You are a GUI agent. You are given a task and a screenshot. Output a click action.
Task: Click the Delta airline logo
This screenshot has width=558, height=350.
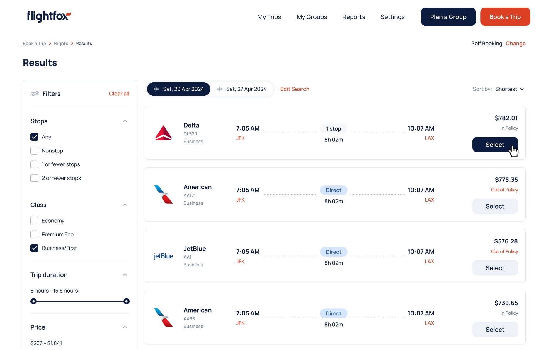point(163,133)
